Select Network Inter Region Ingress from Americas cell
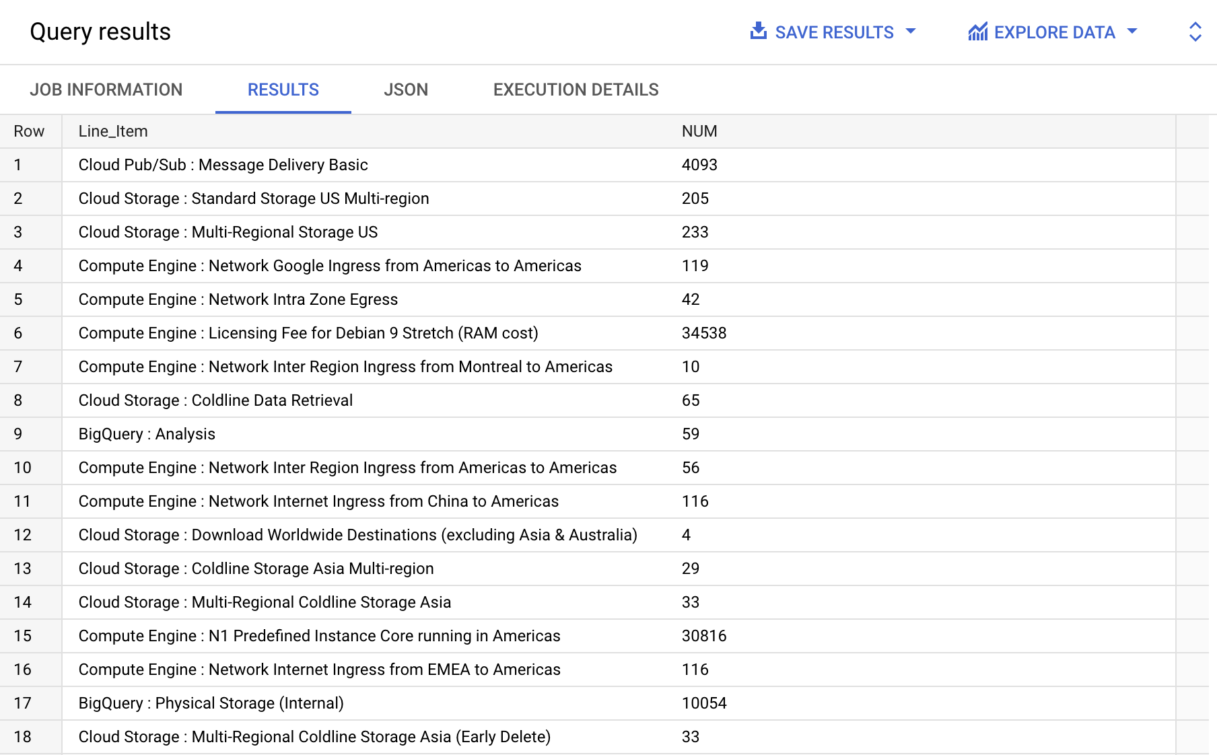Screen dimensions: 1217x755 tap(347, 468)
